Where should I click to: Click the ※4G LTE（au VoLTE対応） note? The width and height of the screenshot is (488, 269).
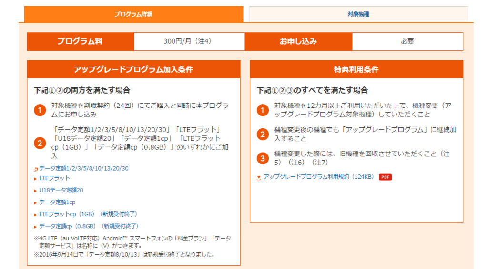[x=132, y=242]
